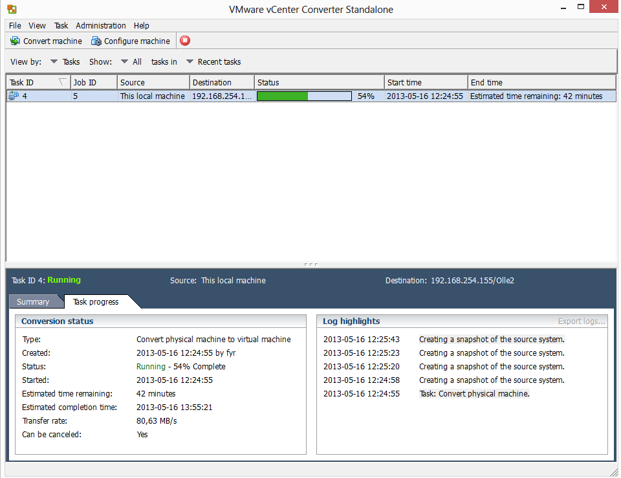Click created value '2013-05-16 12:24:55 by fyr'
This screenshot has width=621, height=478.
coord(186,353)
